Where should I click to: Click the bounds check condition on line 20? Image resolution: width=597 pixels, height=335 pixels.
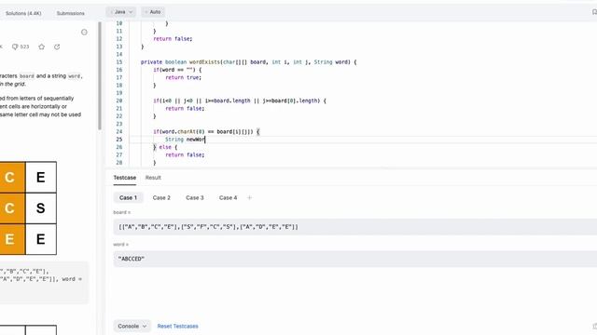pyautogui.click(x=240, y=100)
